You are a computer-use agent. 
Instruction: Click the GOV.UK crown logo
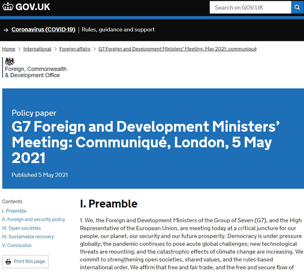(x=8, y=7)
